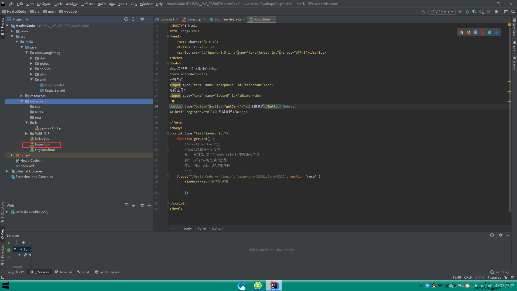Select RegistServlet class in project tree

pyautogui.click(x=55, y=91)
